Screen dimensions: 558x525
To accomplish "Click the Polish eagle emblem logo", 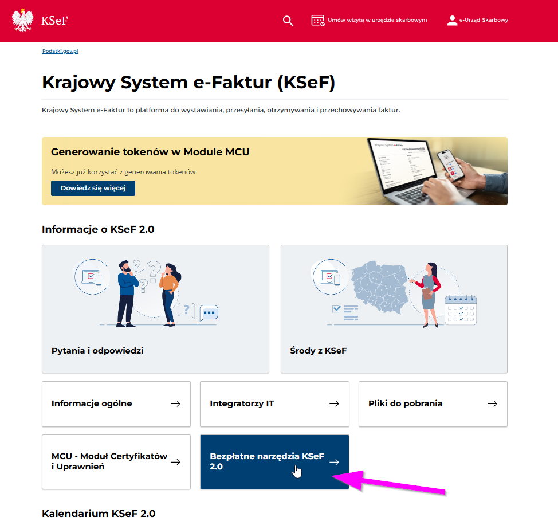I will (x=23, y=21).
